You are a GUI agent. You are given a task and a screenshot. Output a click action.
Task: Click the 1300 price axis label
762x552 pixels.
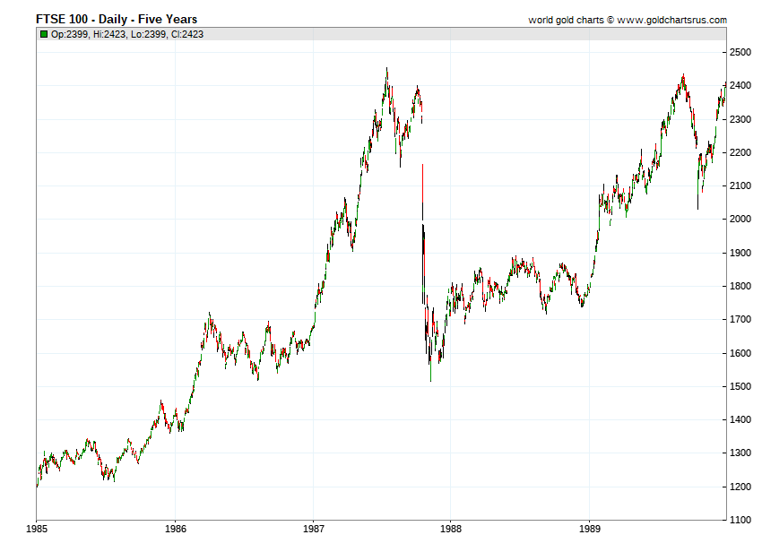point(740,453)
